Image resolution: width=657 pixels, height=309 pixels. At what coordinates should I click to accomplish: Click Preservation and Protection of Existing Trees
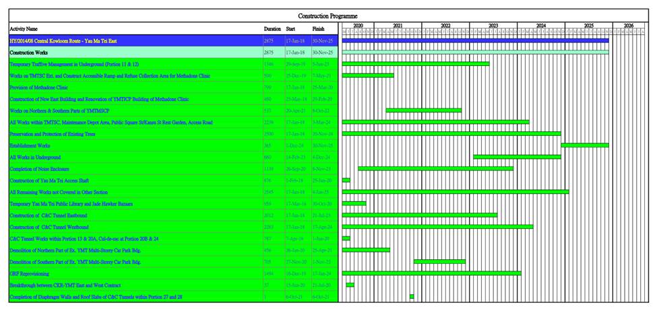(x=55, y=133)
